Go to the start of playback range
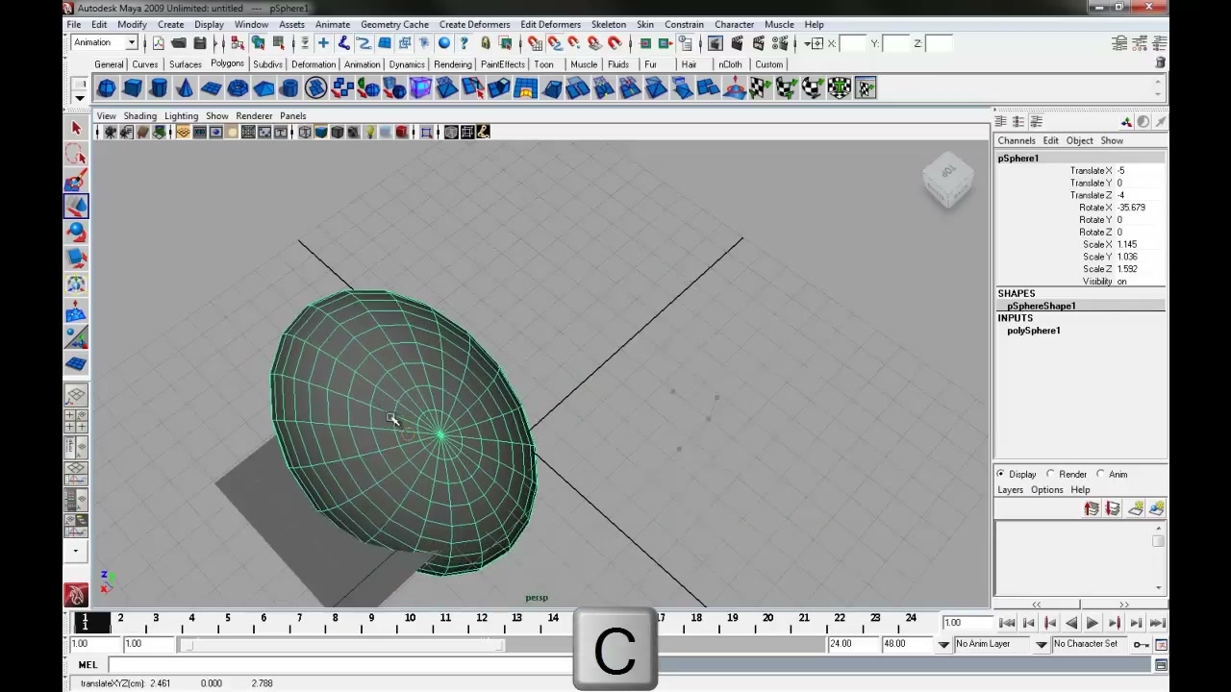1231x692 pixels. [x=1007, y=623]
